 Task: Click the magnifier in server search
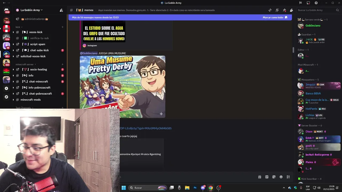[x=337, y=10]
